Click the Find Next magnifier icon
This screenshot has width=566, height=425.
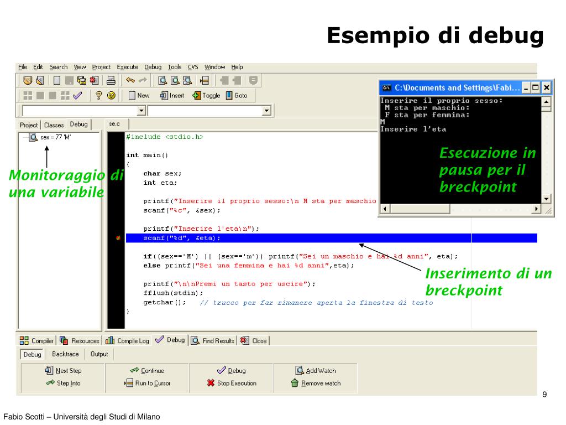[187, 80]
